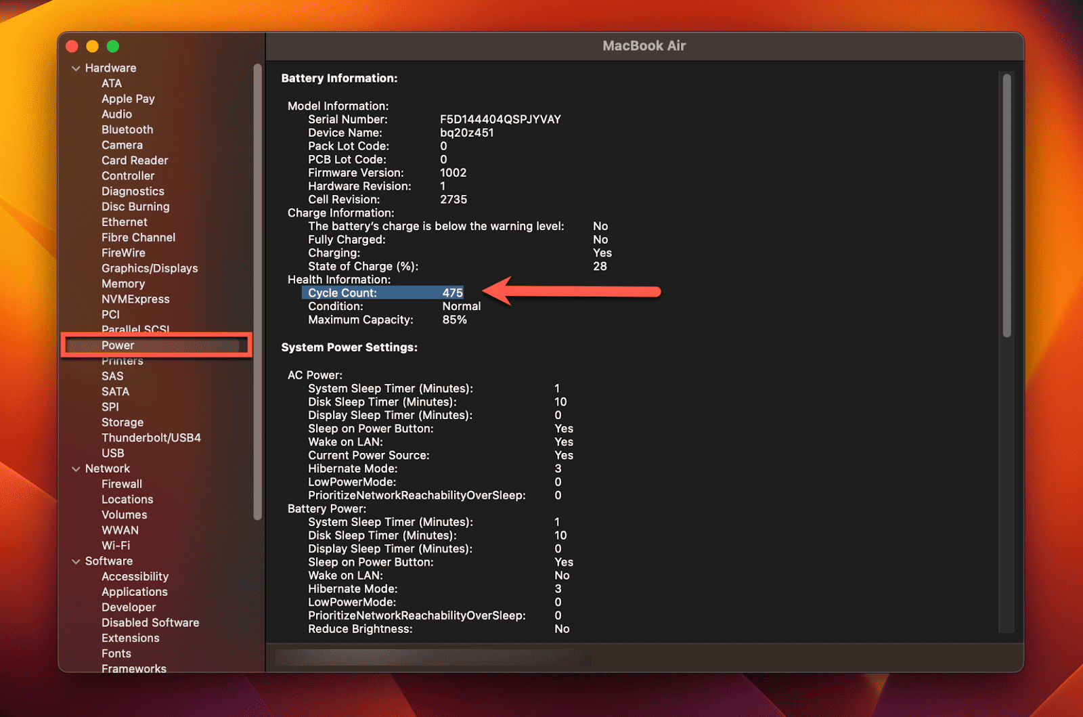This screenshot has width=1083, height=717.
Task: Zoom window with green button
Action: (x=113, y=46)
